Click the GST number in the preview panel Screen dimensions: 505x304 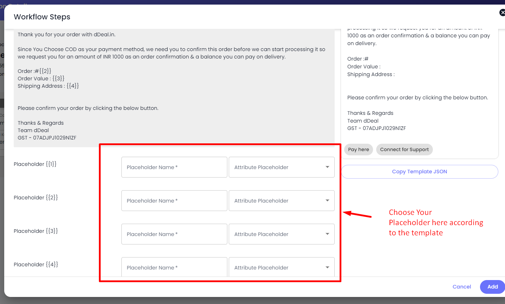[x=377, y=129]
